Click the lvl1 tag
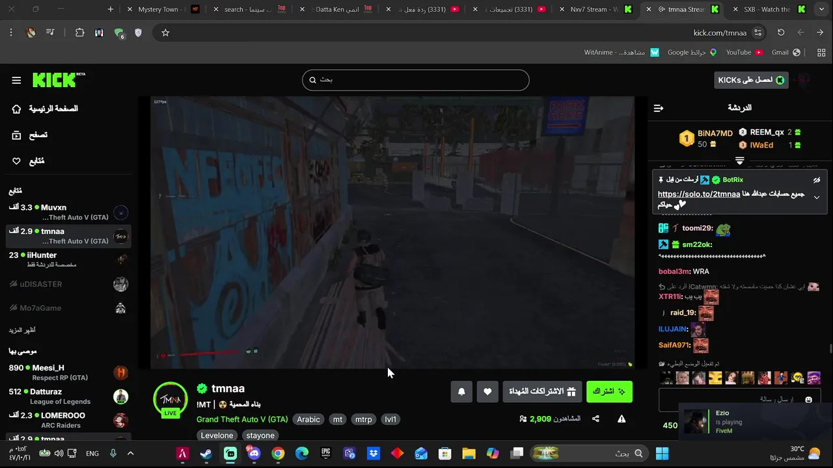833x468 pixels. (390, 419)
